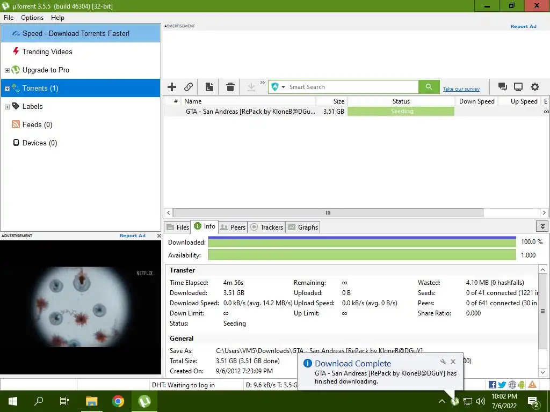Sort by the Down Speed column header
550x412 pixels.
[x=476, y=101]
